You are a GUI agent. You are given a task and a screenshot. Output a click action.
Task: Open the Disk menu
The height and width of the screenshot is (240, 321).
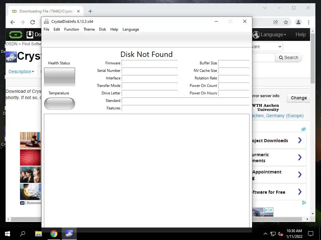click(x=103, y=29)
